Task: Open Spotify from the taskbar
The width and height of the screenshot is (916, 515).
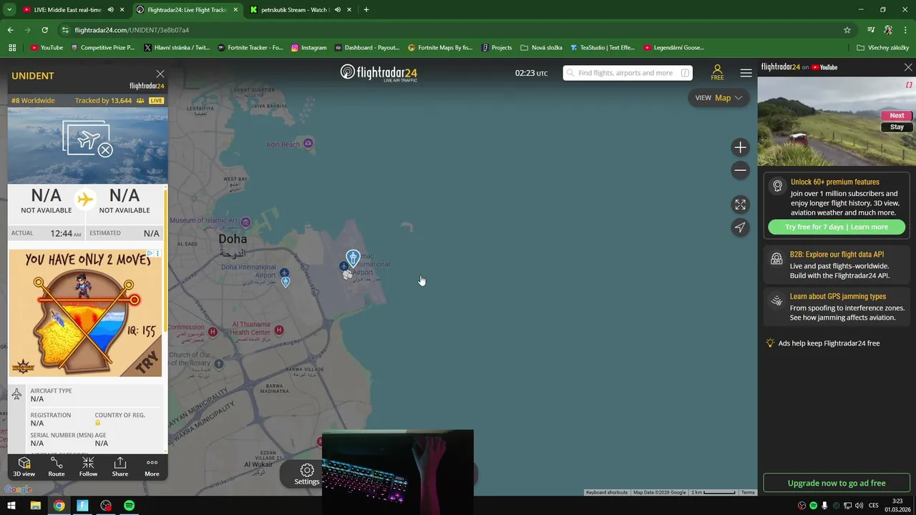Action: 129,506
